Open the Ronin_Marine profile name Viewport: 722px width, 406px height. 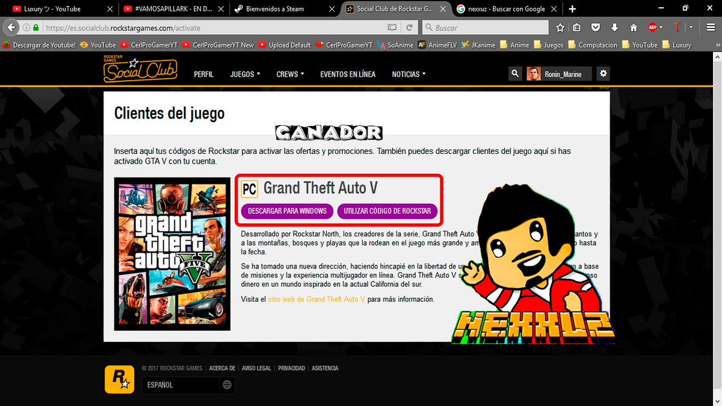[564, 74]
